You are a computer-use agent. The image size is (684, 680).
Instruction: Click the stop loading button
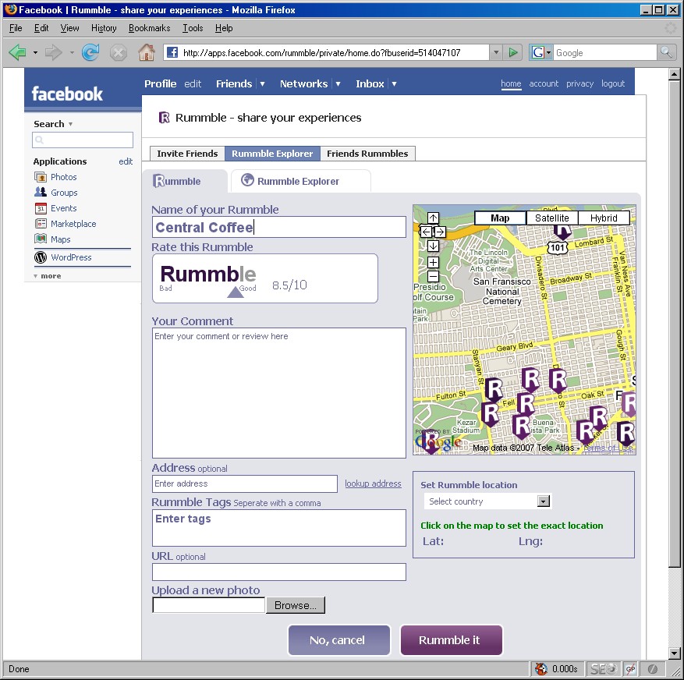click(118, 53)
